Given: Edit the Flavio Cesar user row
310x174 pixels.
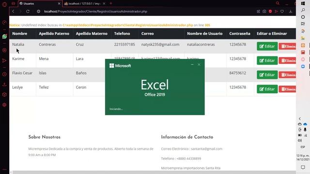Looking at the screenshot, I should coord(267,75).
